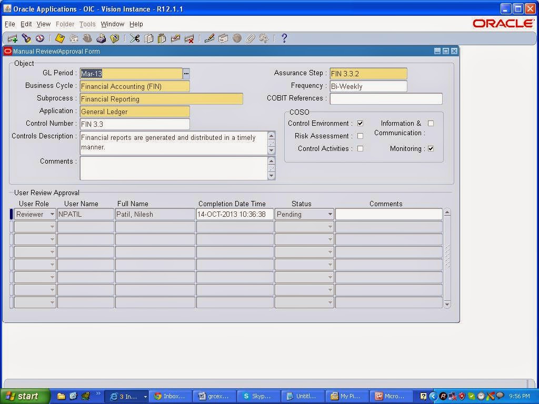Click the Zoom toolbar icon
This screenshot has width=539, height=404.
223,38
